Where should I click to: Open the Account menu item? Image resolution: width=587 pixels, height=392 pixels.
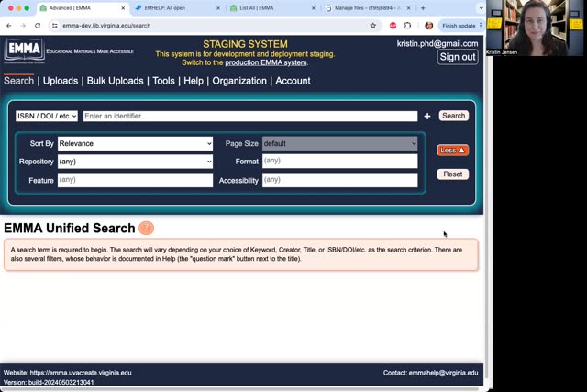293,81
